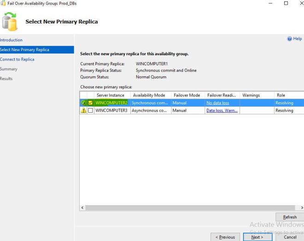Sort by Availability Mode column header

[x=149, y=95]
